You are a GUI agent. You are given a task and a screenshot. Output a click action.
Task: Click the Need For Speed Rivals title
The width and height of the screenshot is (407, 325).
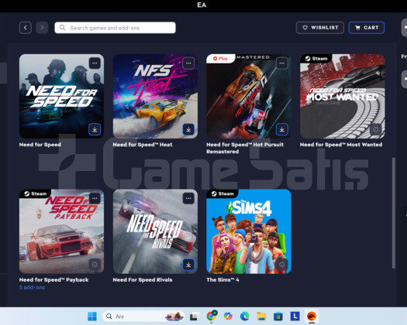pyautogui.click(x=143, y=280)
